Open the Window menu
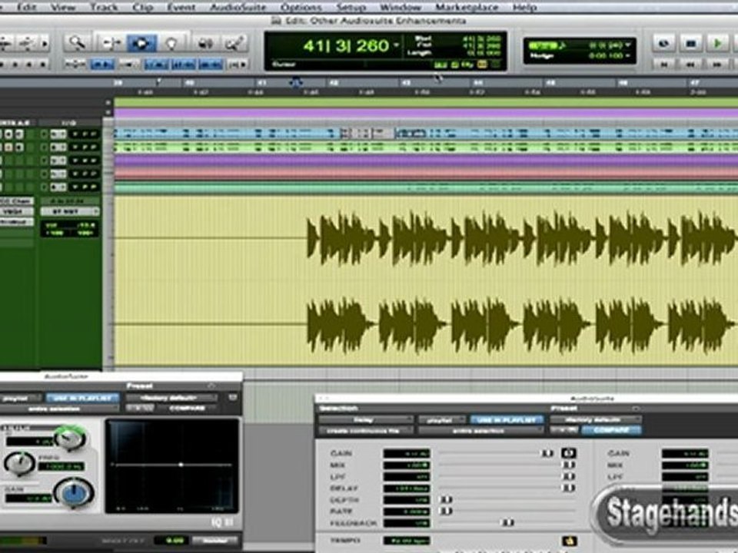The height and width of the screenshot is (553, 738). pyautogui.click(x=401, y=7)
